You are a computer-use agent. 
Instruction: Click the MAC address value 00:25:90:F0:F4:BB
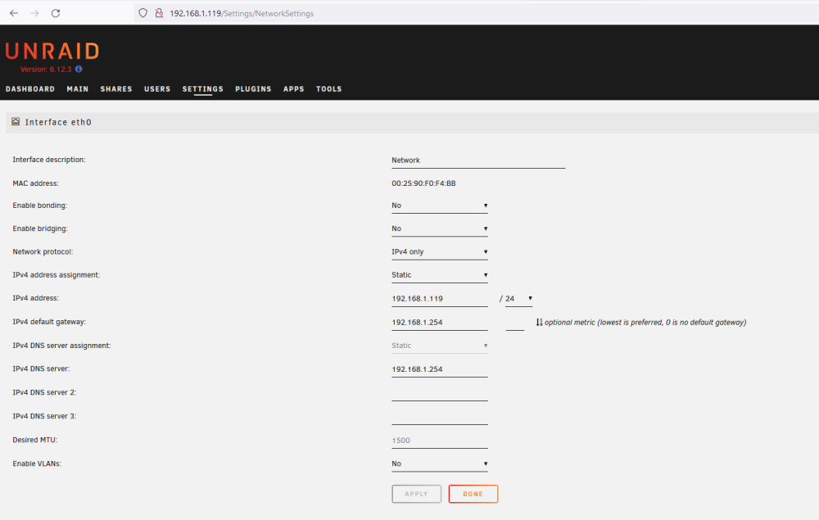pyautogui.click(x=423, y=183)
